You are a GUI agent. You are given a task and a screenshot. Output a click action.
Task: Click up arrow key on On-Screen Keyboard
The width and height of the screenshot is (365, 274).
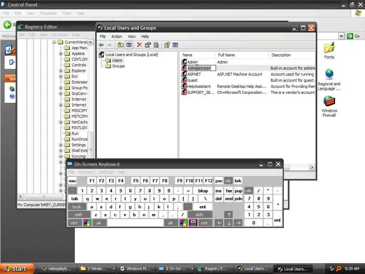tap(229, 214)
